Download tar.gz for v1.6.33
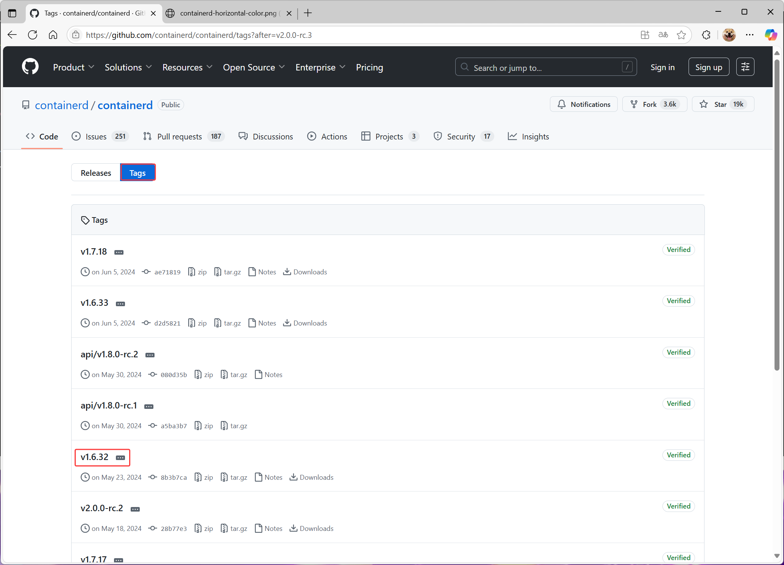 click(228, 323)
